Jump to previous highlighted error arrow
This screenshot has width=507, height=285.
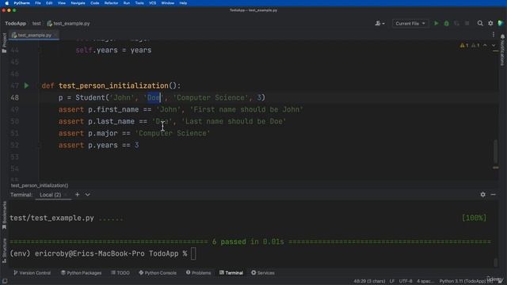(485, 46)
